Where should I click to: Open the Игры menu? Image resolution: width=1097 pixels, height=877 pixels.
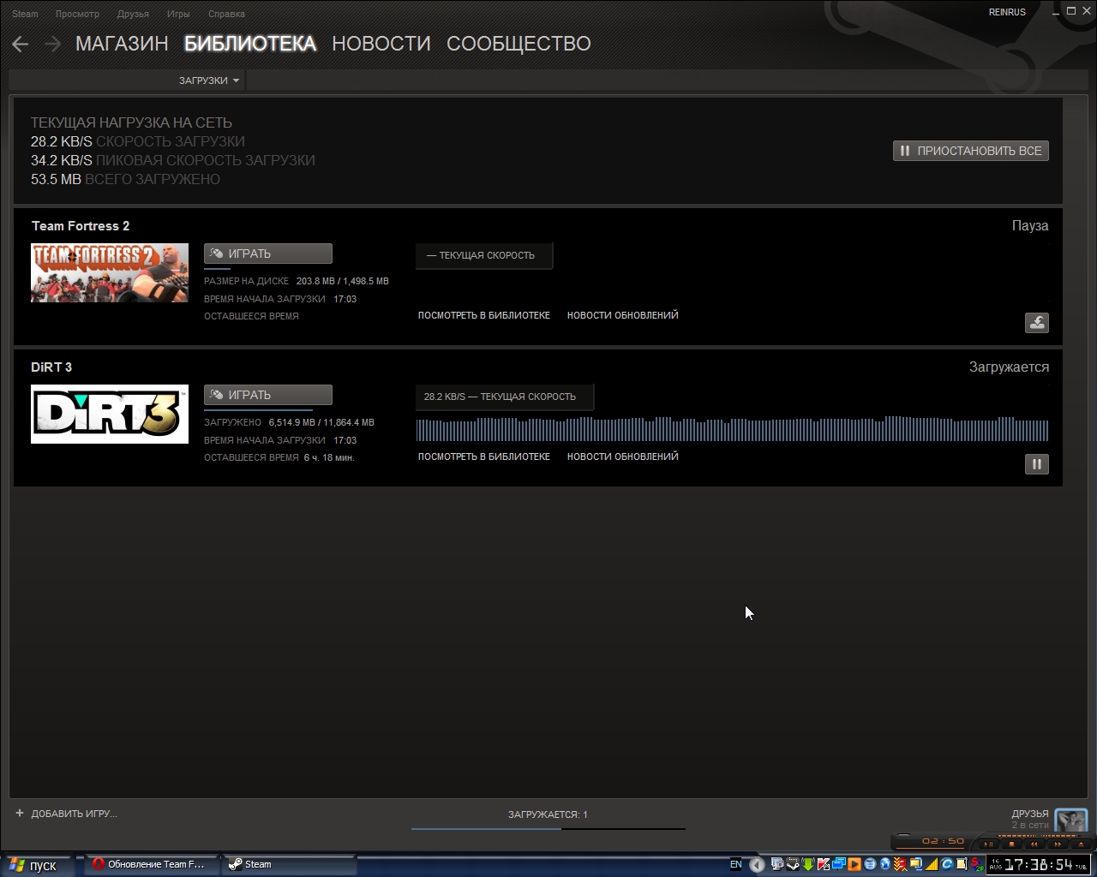[178, 14]
